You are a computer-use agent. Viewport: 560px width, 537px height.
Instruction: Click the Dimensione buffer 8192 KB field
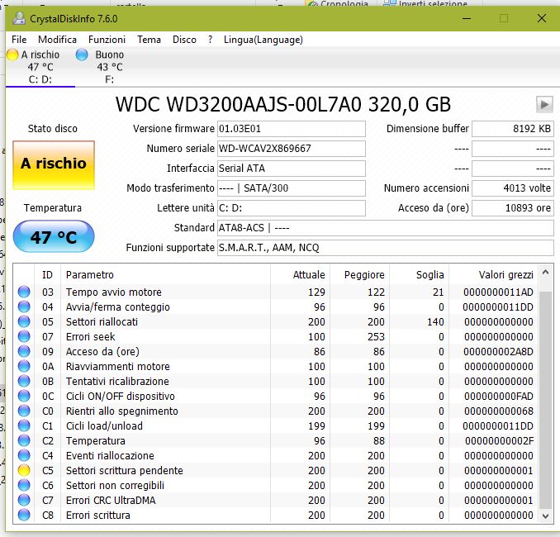[512, 129]
